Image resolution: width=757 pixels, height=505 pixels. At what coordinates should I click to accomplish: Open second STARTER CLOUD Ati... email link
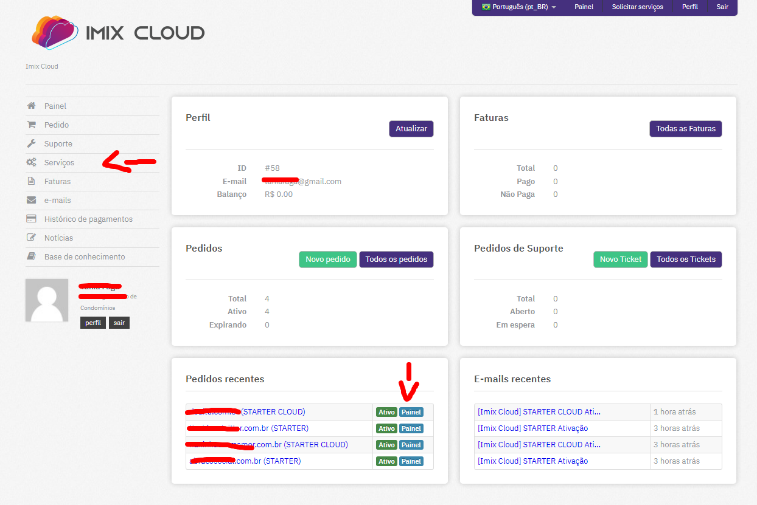[539, 445]
